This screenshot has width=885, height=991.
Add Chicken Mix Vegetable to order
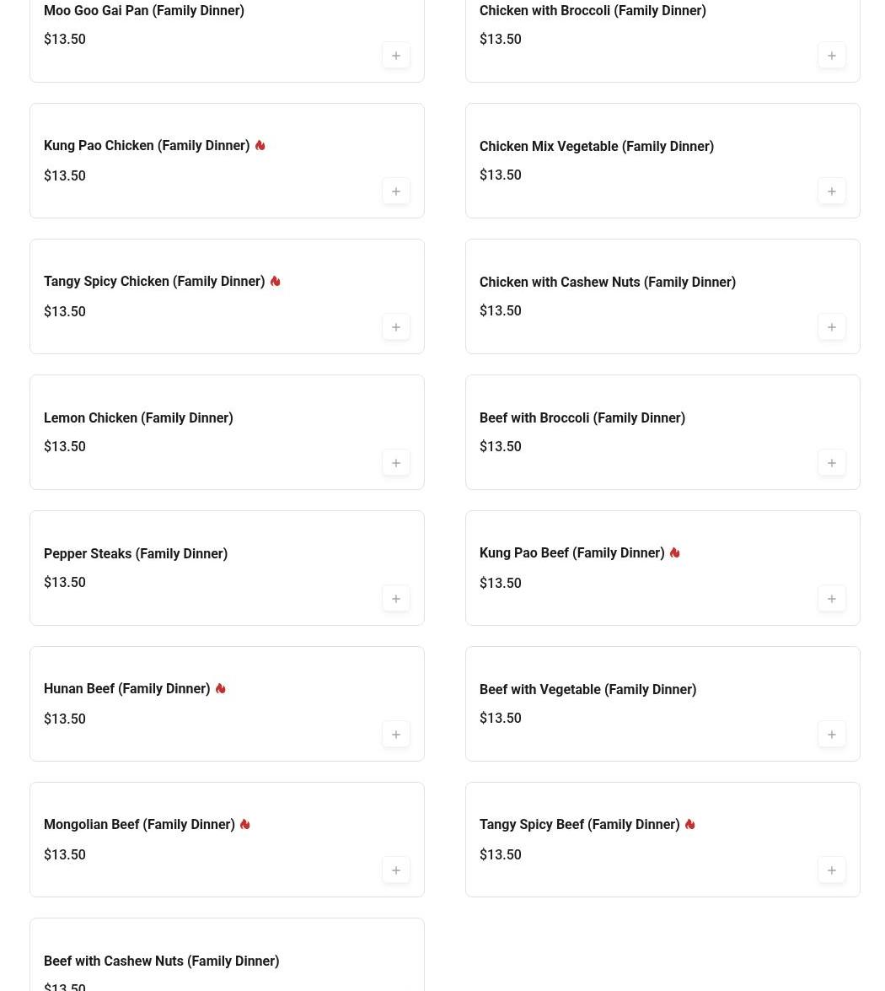832,191
